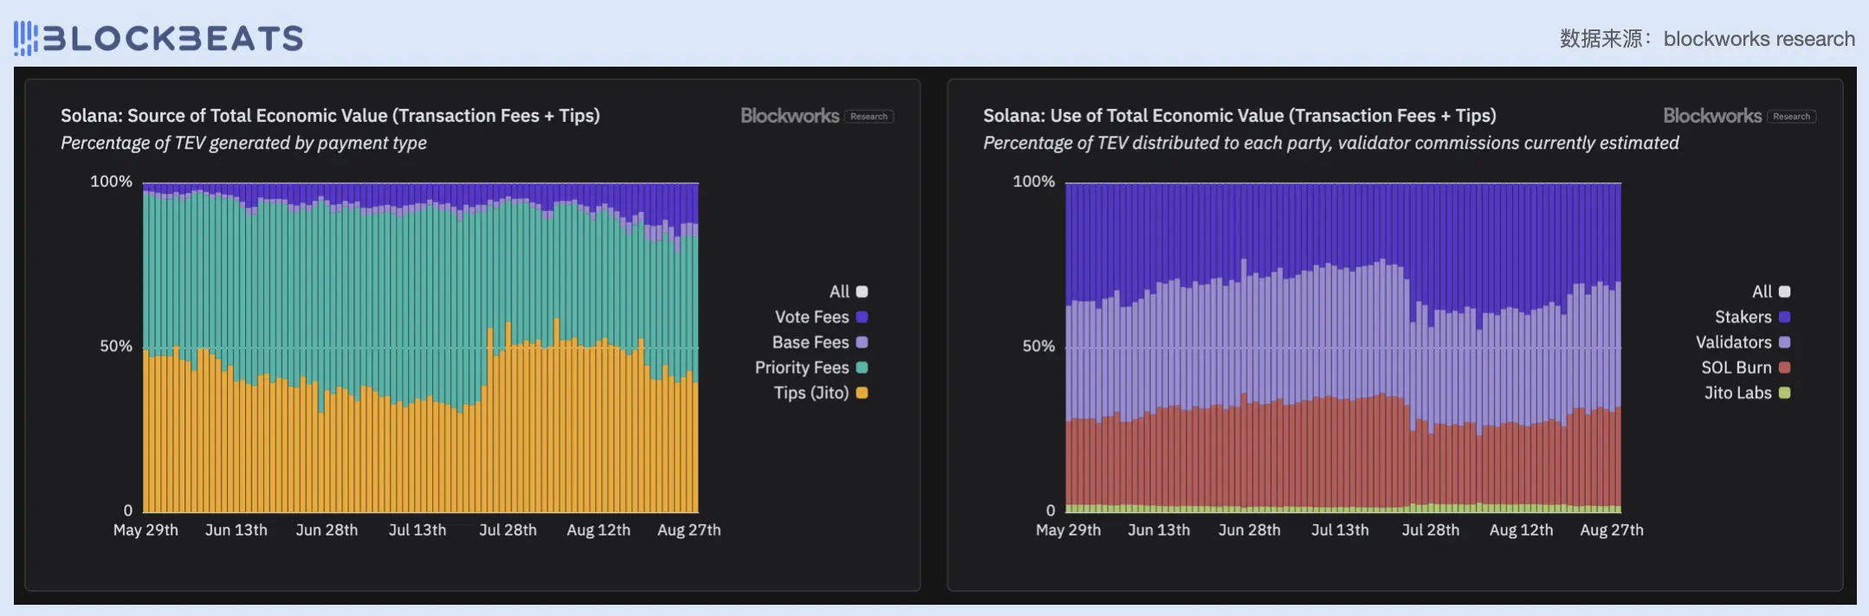
Task: Click the Jul 28th label on left chart axis
Action: 508,530
